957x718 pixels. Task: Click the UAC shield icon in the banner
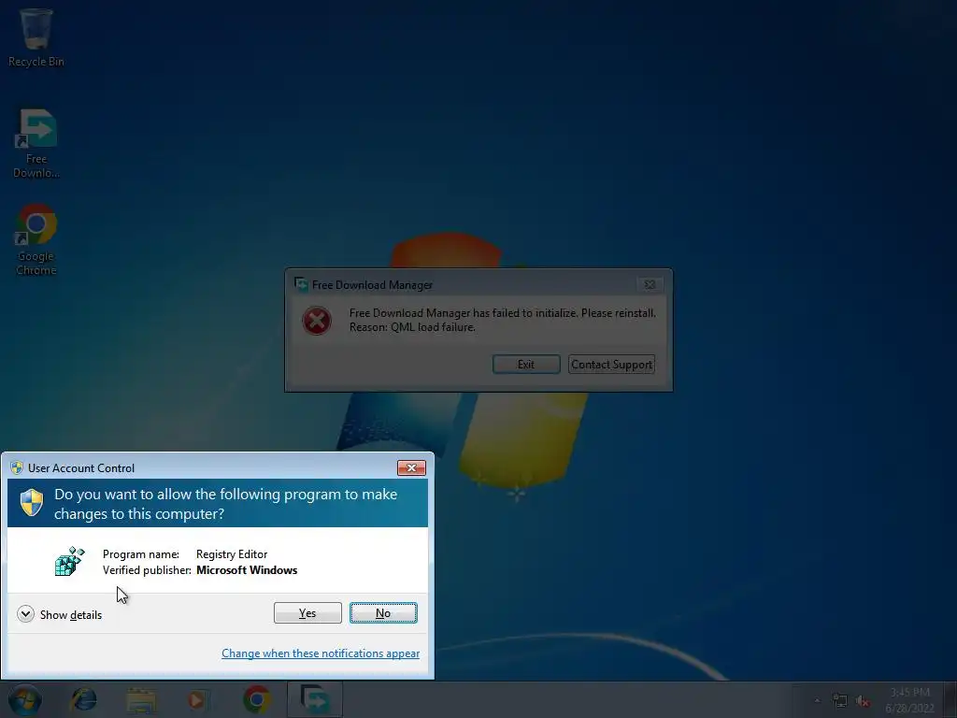pyautogui.click(x=31, y=503)
